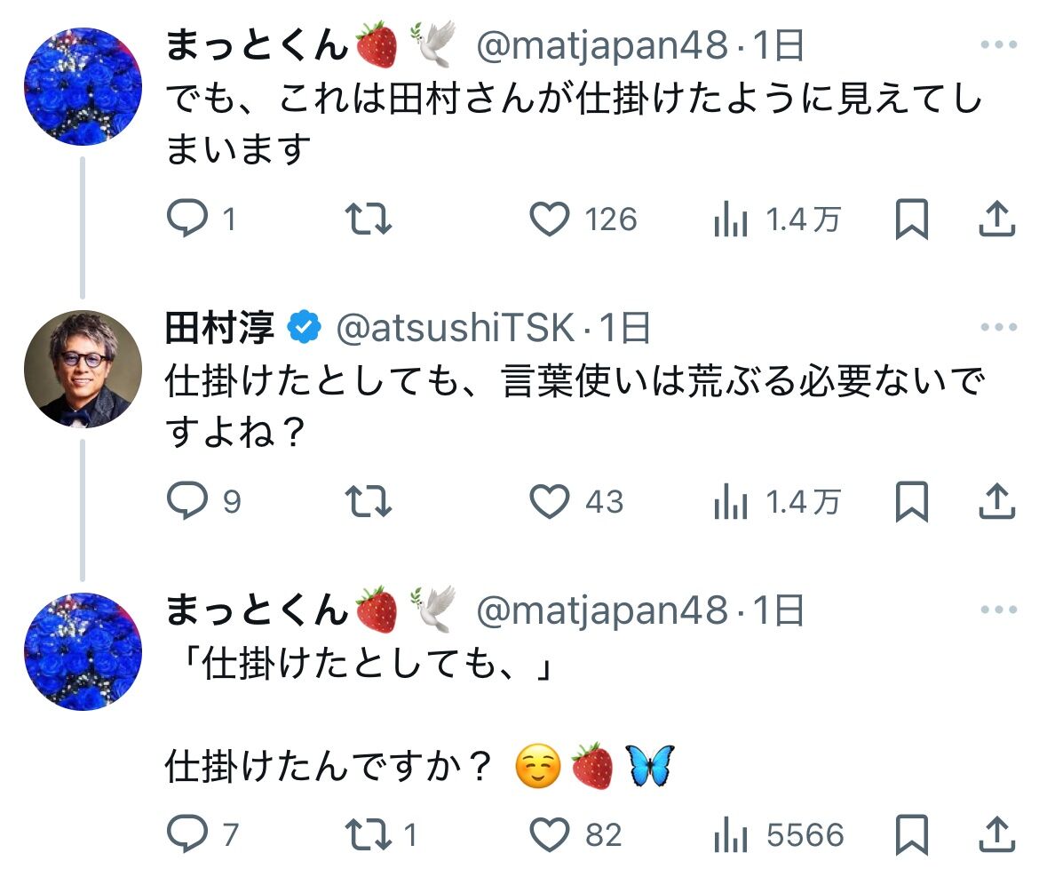Retweet the first まっとくん tweet

pyautogui.click(x=368, y=219)
